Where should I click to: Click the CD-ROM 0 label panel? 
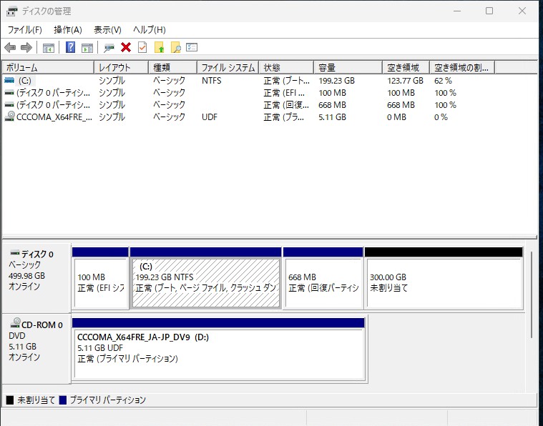click(x=36, y=348)
